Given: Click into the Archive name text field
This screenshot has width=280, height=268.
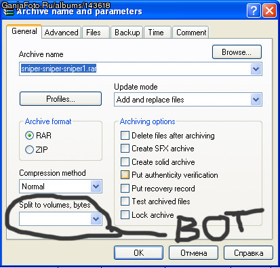Looking at the screenshot, I should click(x=135, y=69).
